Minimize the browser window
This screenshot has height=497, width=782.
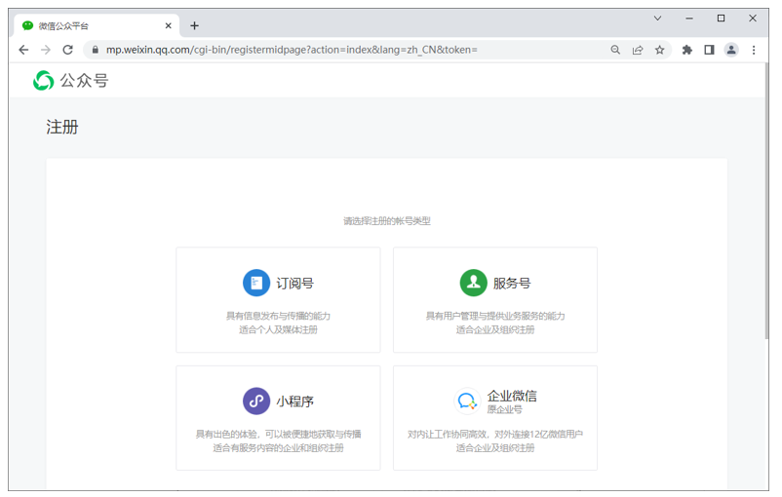pyautogui.click(x=689, y=19)
